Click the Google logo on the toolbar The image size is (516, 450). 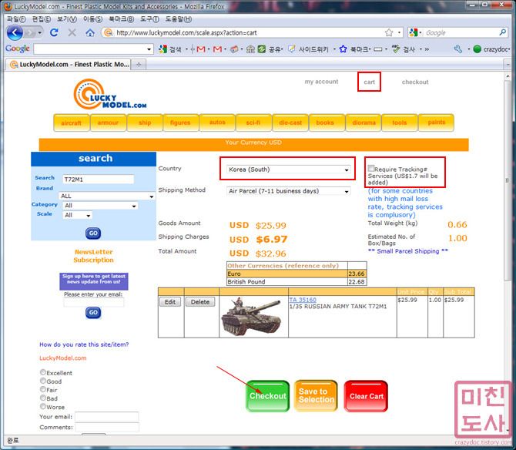tap(18, 49)
